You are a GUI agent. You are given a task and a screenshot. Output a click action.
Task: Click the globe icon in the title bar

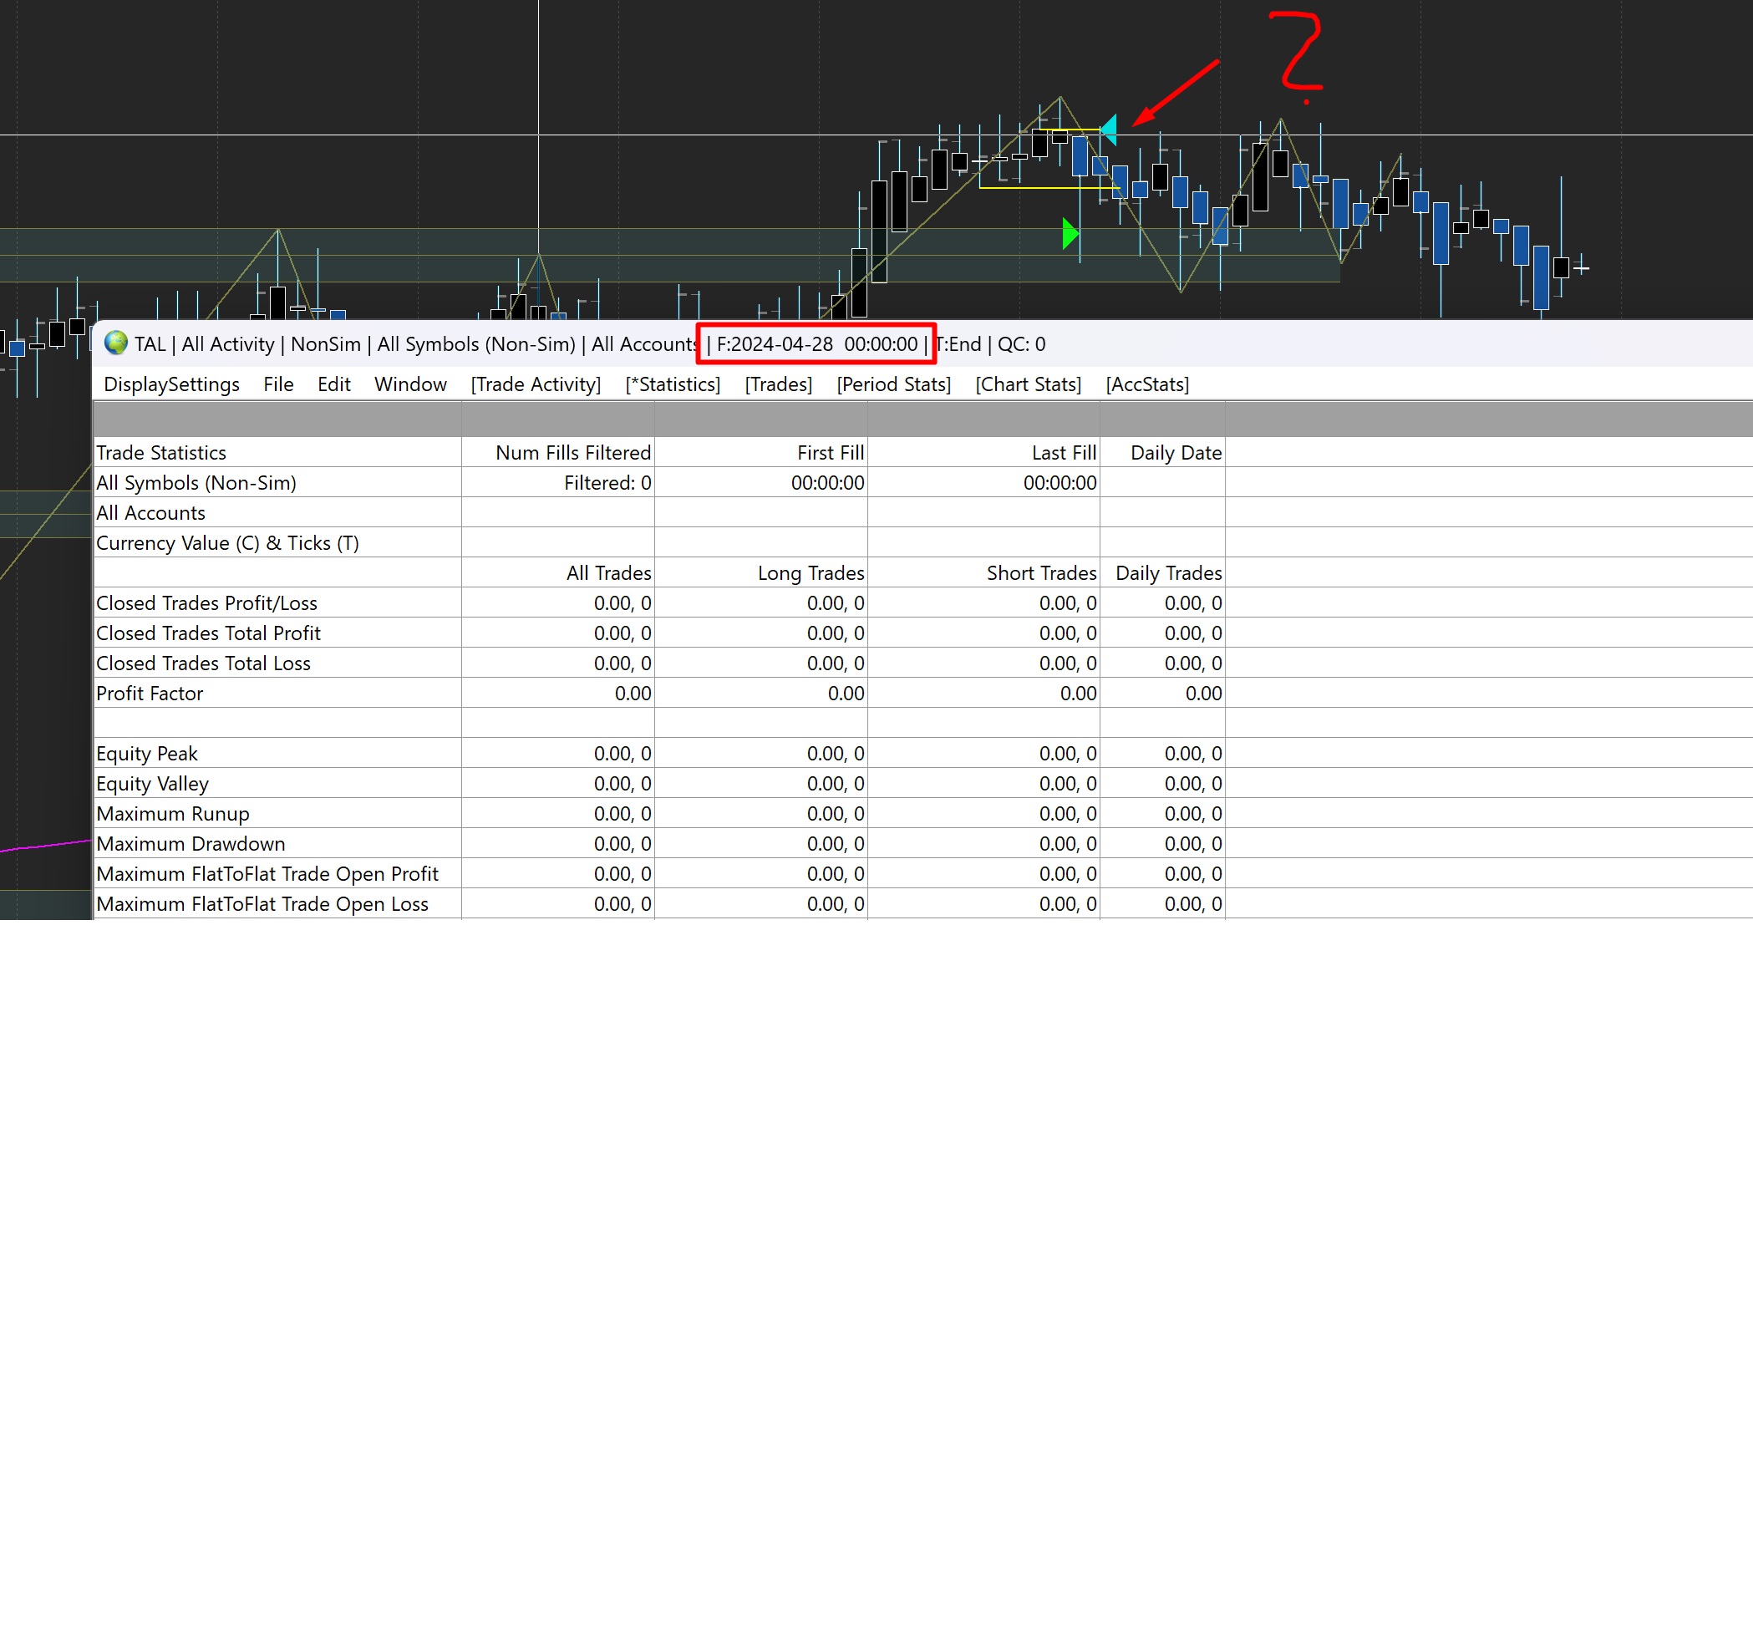(115, 343)
